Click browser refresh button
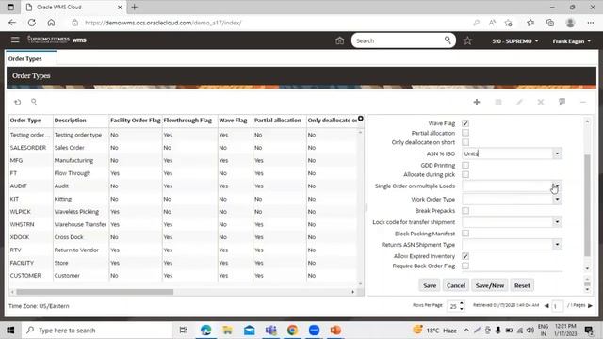This screenshot has height=339, width=603. tap(32, 23)
